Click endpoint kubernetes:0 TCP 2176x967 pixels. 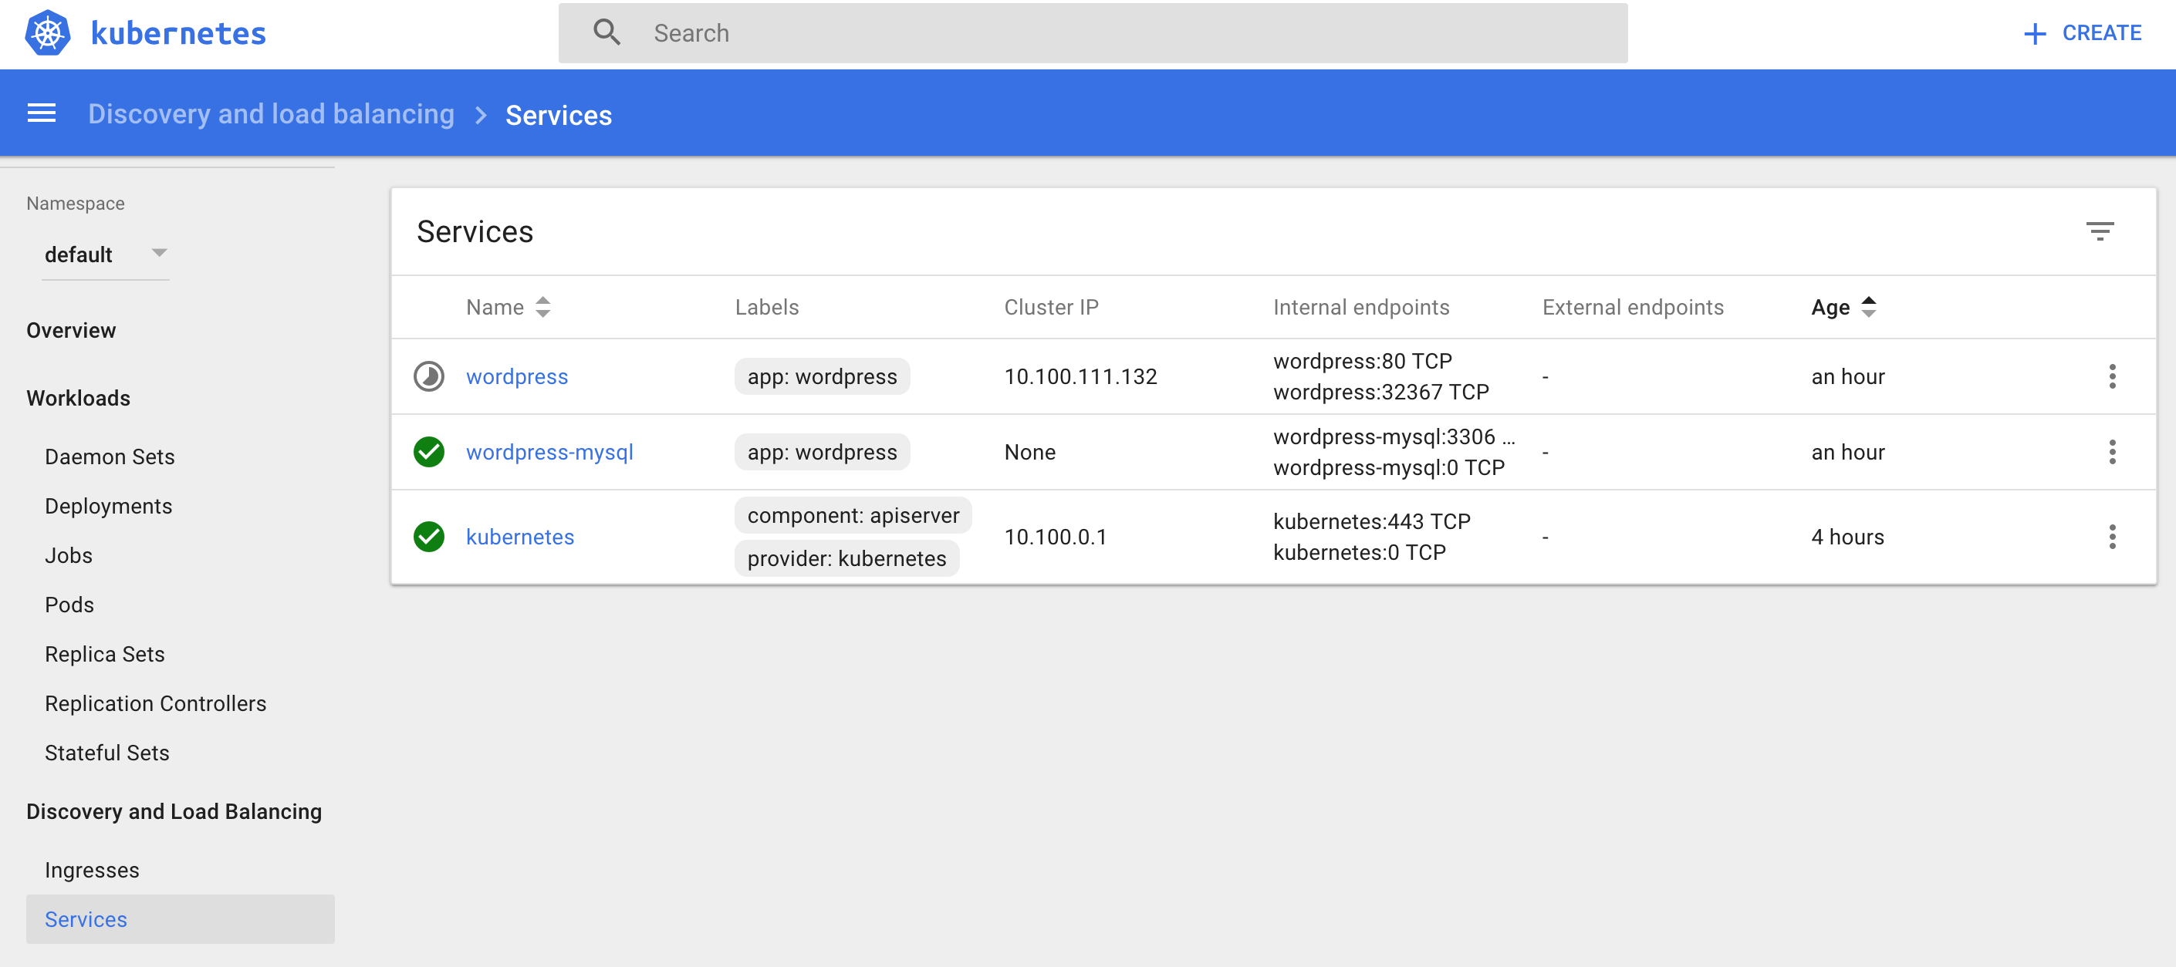point(1359,552)
